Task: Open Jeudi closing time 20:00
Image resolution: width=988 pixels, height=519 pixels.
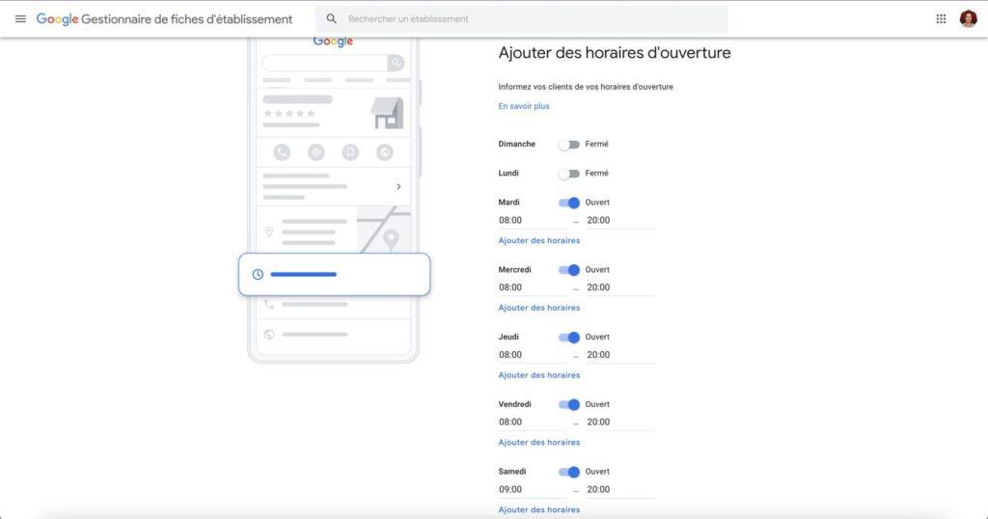Action: point(620,355)
